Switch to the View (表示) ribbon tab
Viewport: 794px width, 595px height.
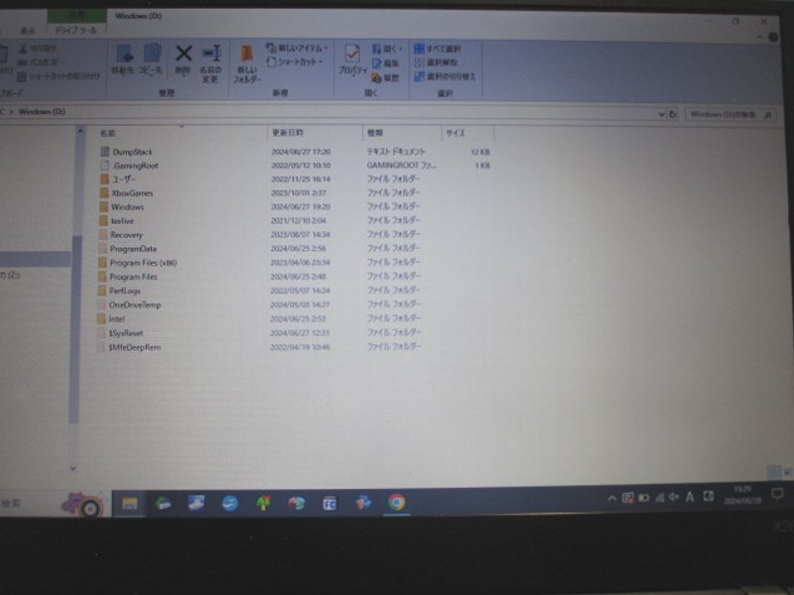(28, 31)
